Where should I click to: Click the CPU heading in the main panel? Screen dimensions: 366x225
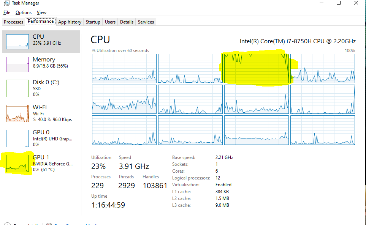(x=100, y=39)
